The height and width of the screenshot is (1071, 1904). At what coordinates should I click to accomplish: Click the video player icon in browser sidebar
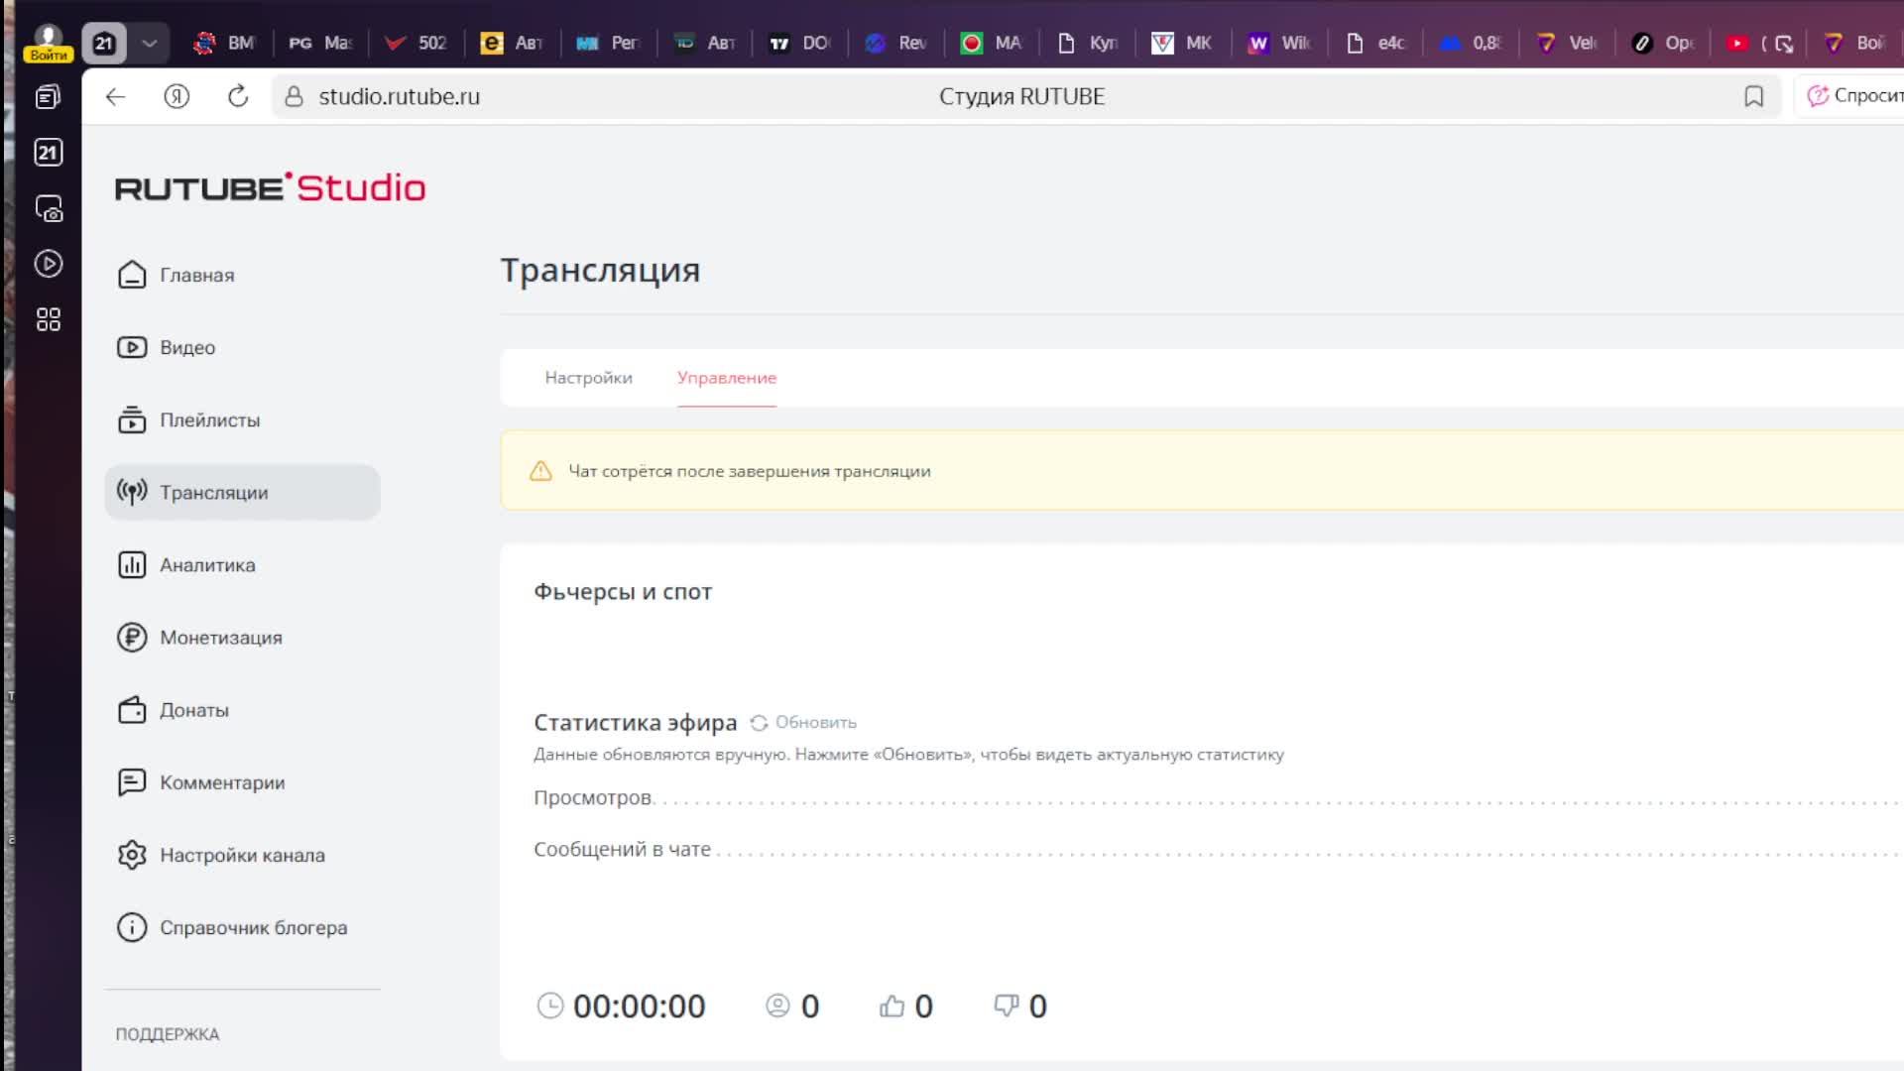click(48, 265)
